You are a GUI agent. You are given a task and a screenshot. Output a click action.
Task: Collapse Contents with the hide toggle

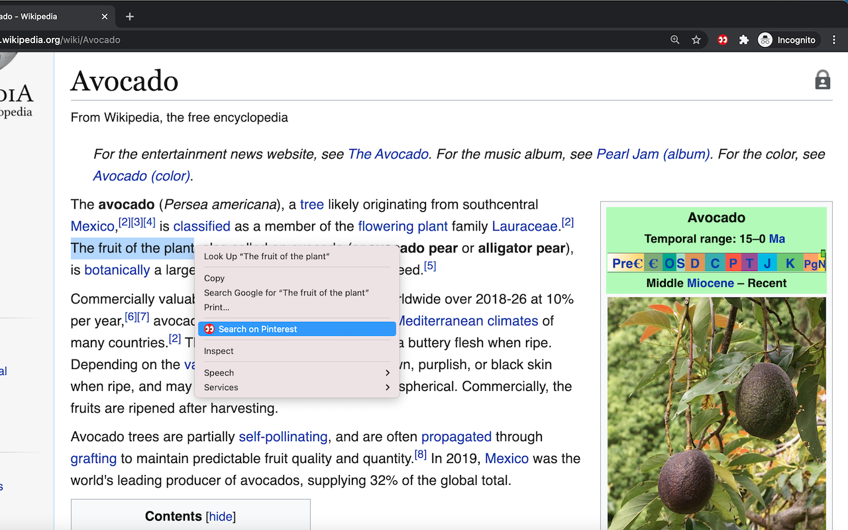click(221, 517)
